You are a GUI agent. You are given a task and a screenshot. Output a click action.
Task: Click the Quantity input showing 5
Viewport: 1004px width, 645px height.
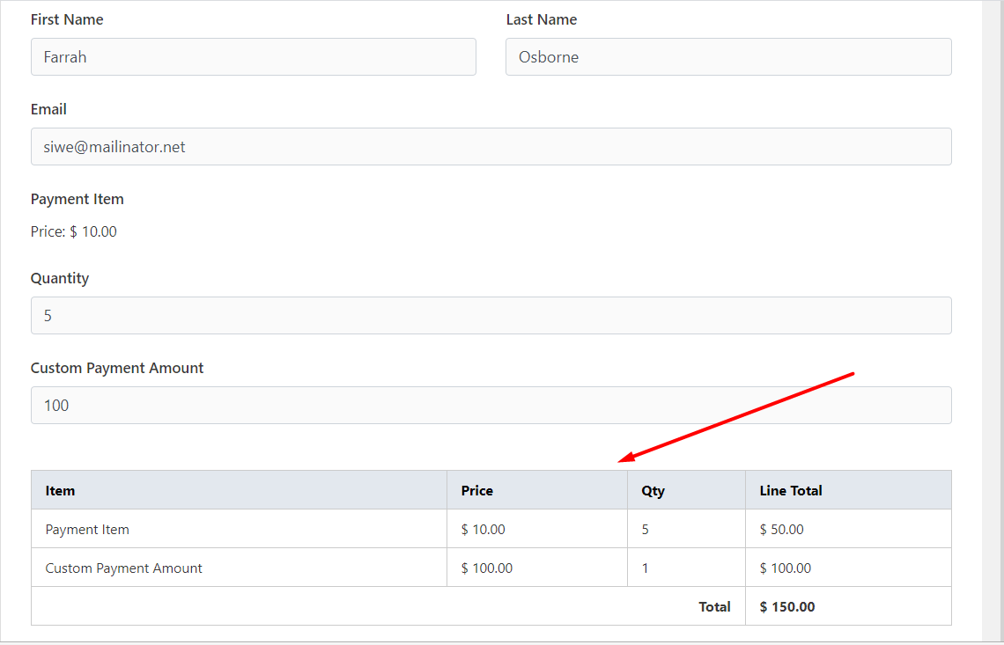tap(491, 315)
